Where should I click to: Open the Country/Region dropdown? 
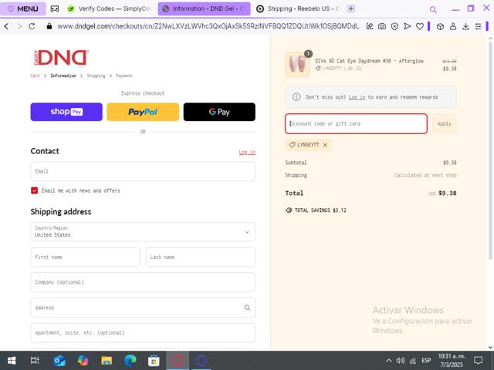coord(143,232)
